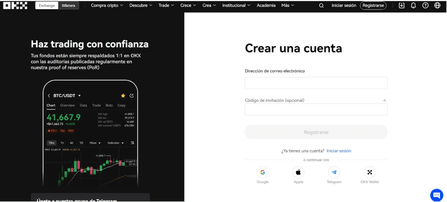Expand Compra cripto menu
The width and height of the screenshot is (447, 202).
[107, 6]
